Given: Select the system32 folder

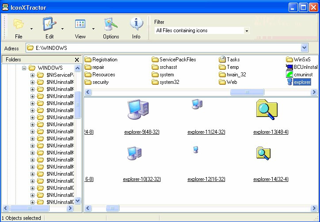Looking at the screenshot, I should tap(165, 82).
